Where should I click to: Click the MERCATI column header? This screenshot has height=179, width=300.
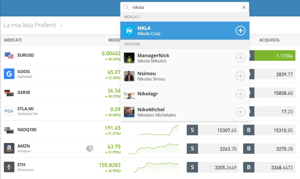(13, 40)
